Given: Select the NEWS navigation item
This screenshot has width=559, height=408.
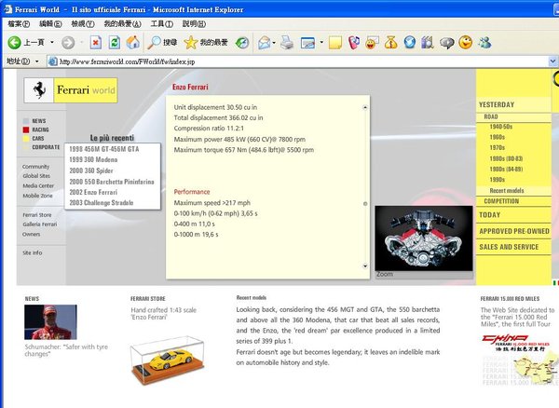Looking at the screenshot, I should click(x=39, y=121).
